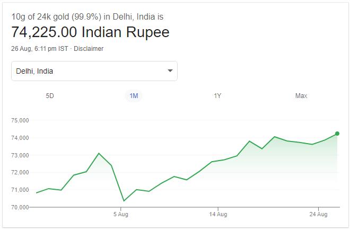
Task: Click the 73,000 y-axis label
Action: click(19, 155)
